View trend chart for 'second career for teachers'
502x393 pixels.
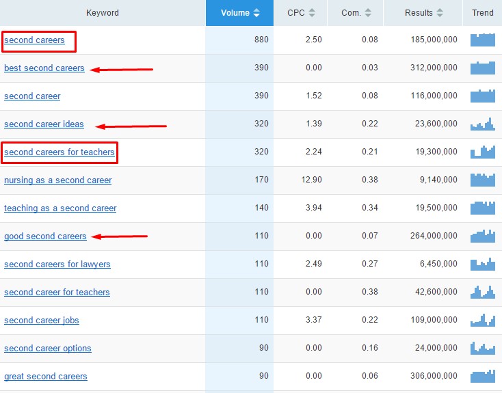click(482, 292)
